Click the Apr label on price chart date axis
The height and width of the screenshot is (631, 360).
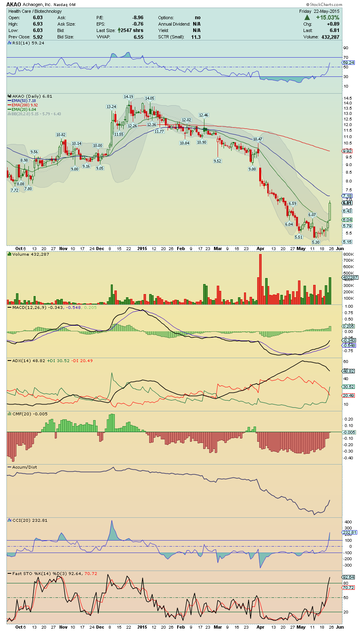click(260, 248)
